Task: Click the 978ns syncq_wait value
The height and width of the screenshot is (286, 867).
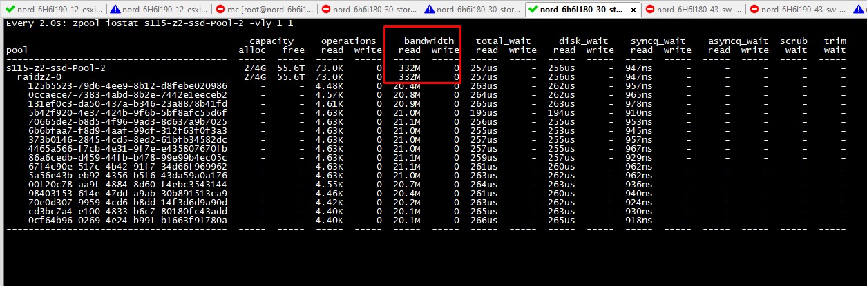Action: tap(639, 104)
